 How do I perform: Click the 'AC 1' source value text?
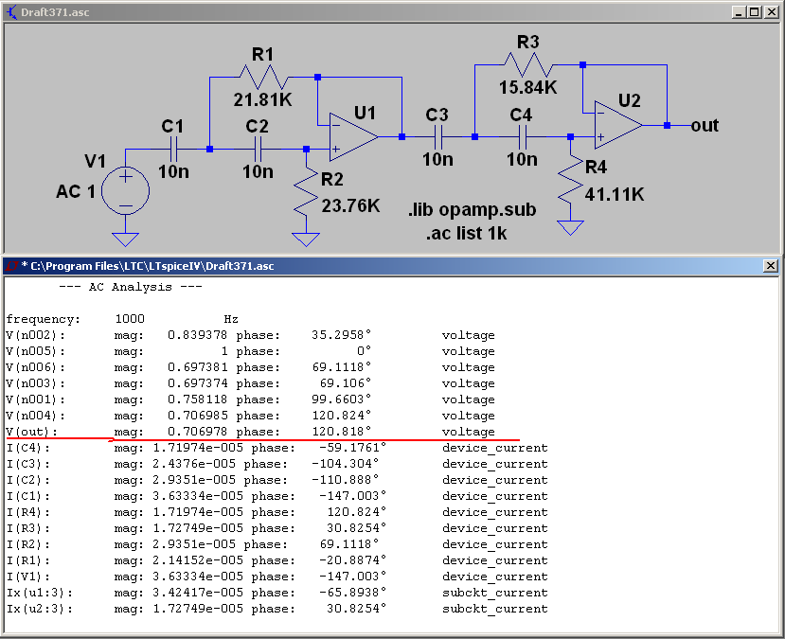click(x=76, y=191)
